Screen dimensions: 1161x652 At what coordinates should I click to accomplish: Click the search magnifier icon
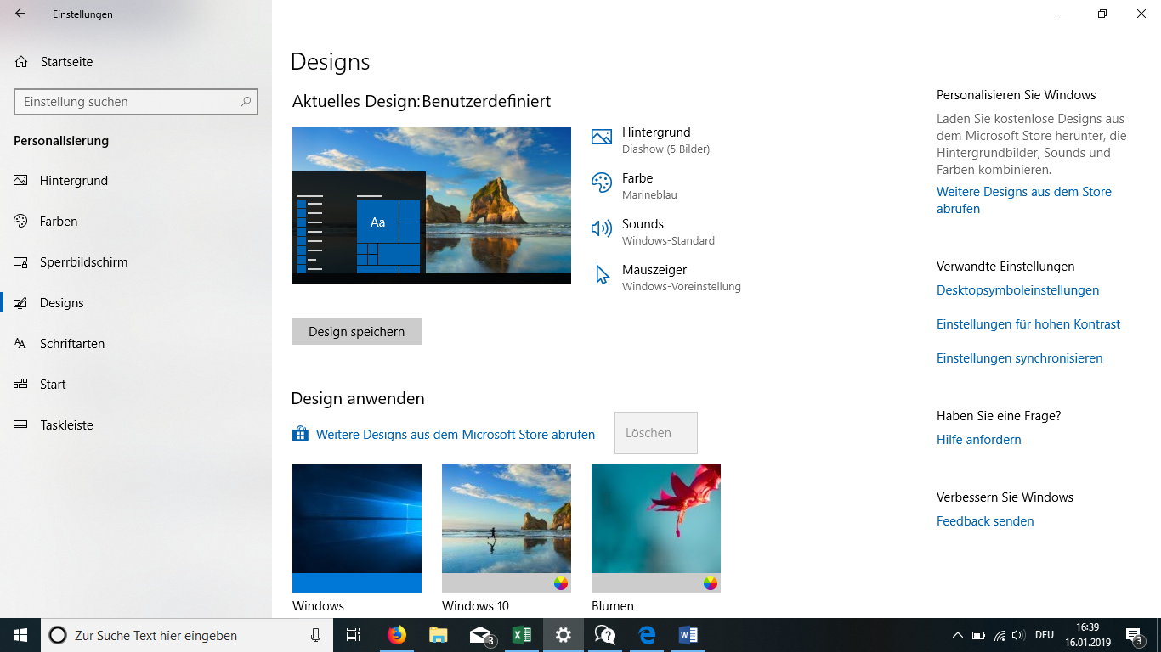pos(246,101)
